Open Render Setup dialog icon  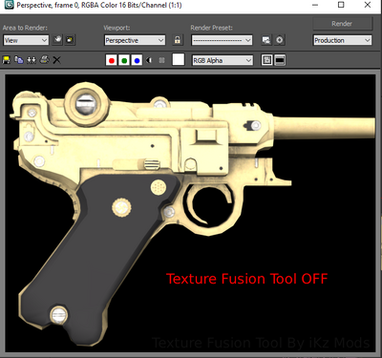(266, 40)
